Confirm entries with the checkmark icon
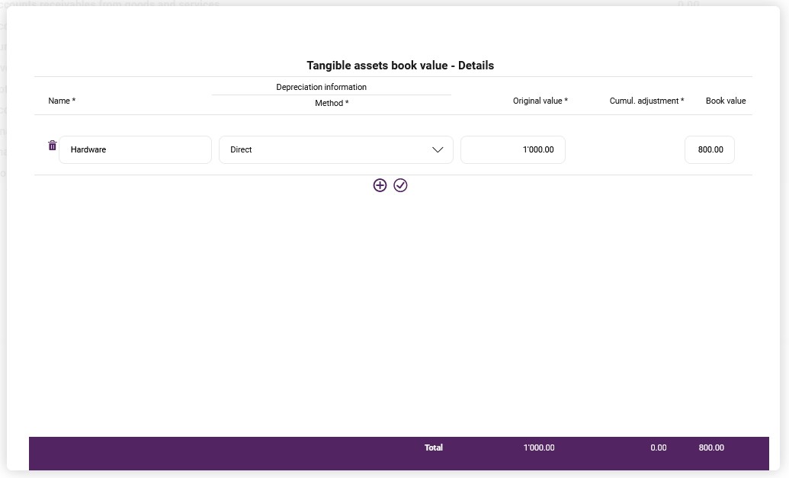 tap(400, 186)
